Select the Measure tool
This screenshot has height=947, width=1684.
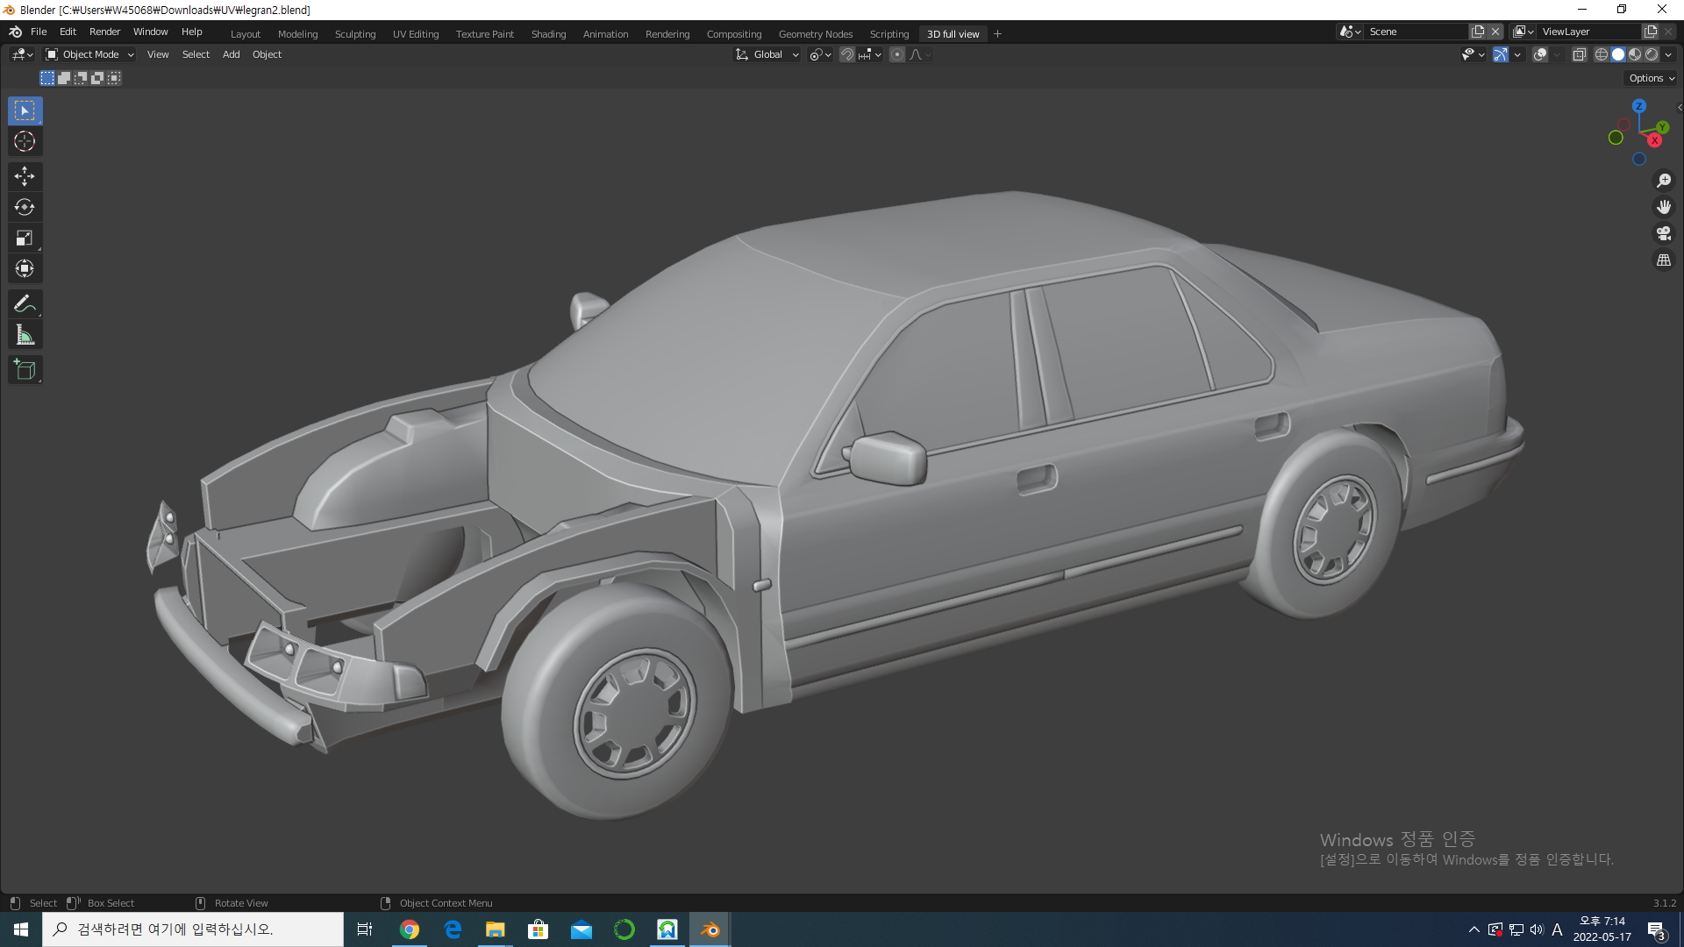25,335
